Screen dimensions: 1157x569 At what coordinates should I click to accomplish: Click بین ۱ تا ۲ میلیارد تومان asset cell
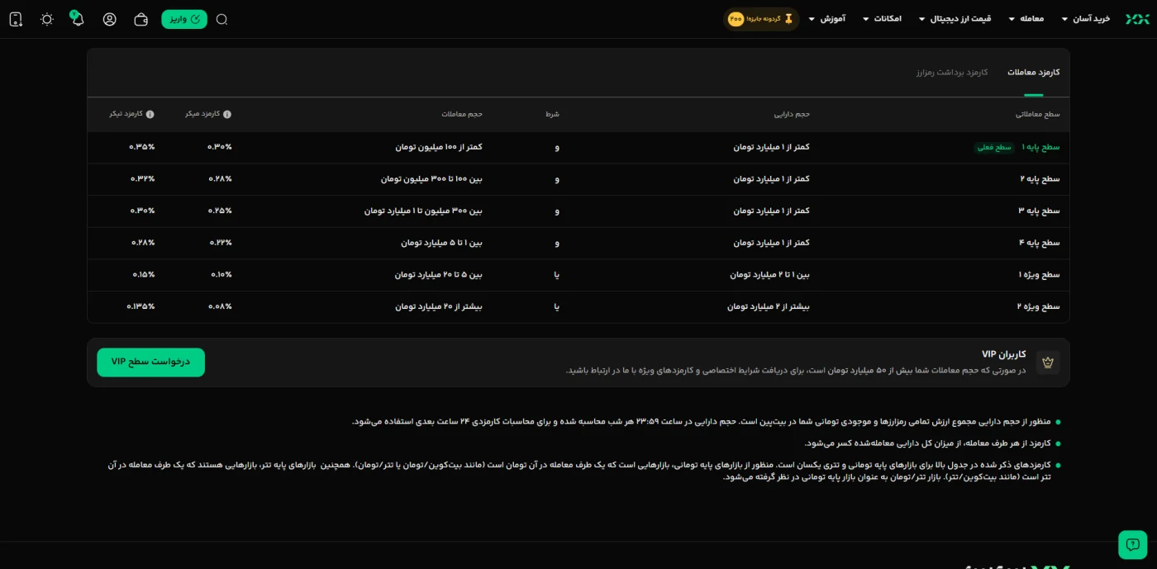click(770, 274)
